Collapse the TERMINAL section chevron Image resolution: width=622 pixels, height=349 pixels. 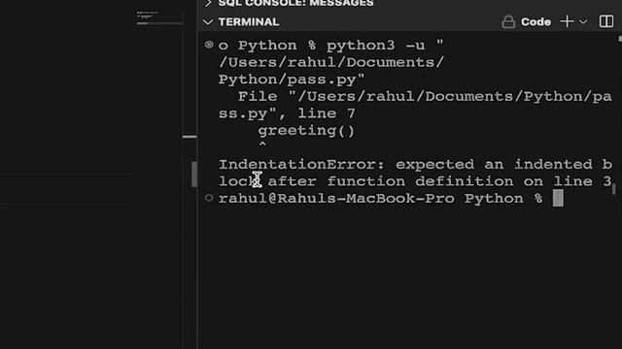[208, 22]
